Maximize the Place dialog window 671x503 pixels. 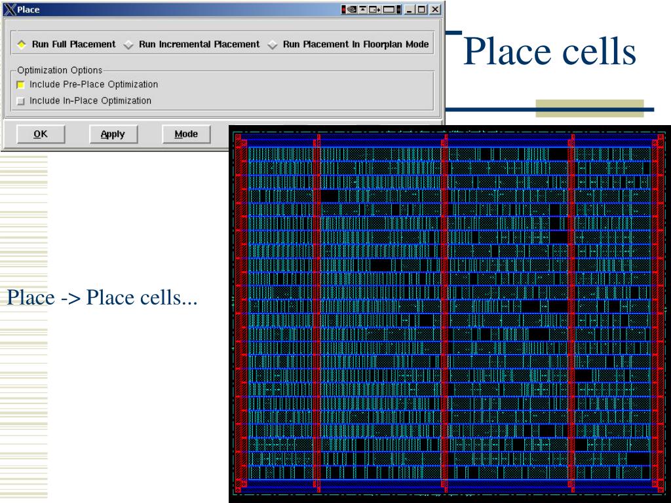pos(421,9)
